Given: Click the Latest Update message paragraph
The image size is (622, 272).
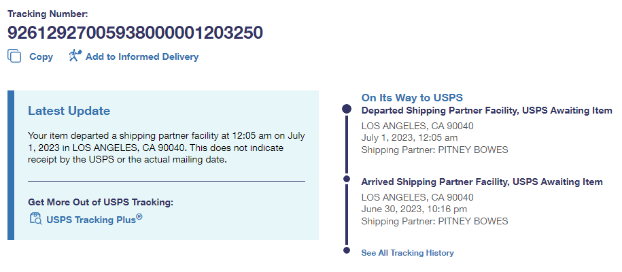Looking at the screenshot, I should point(165,148).
